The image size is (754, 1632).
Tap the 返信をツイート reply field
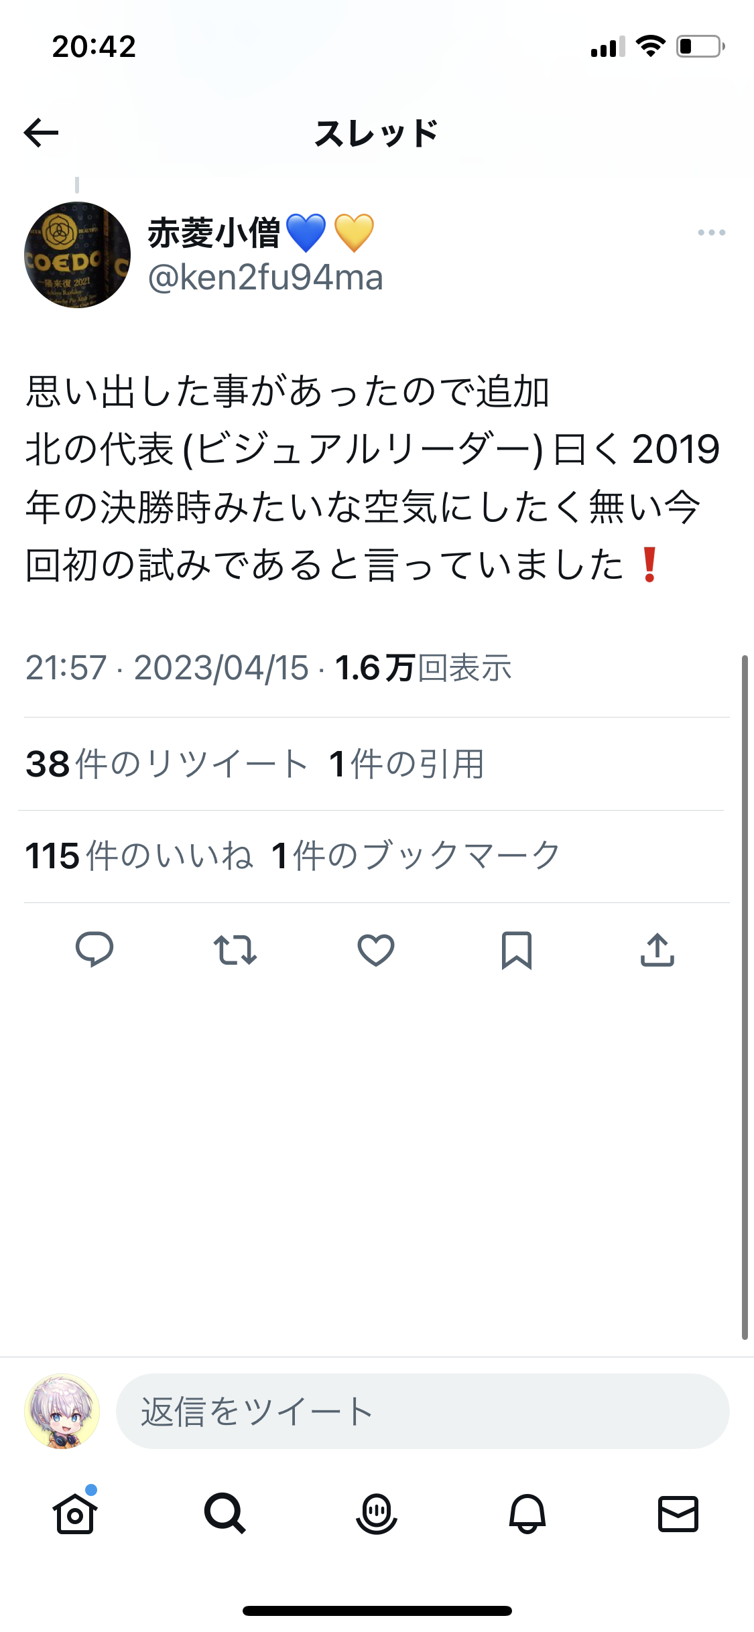pos(423,1411)
